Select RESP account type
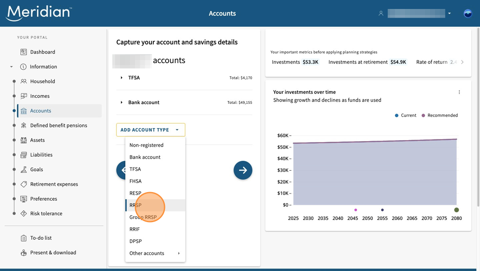 point(155,193)
